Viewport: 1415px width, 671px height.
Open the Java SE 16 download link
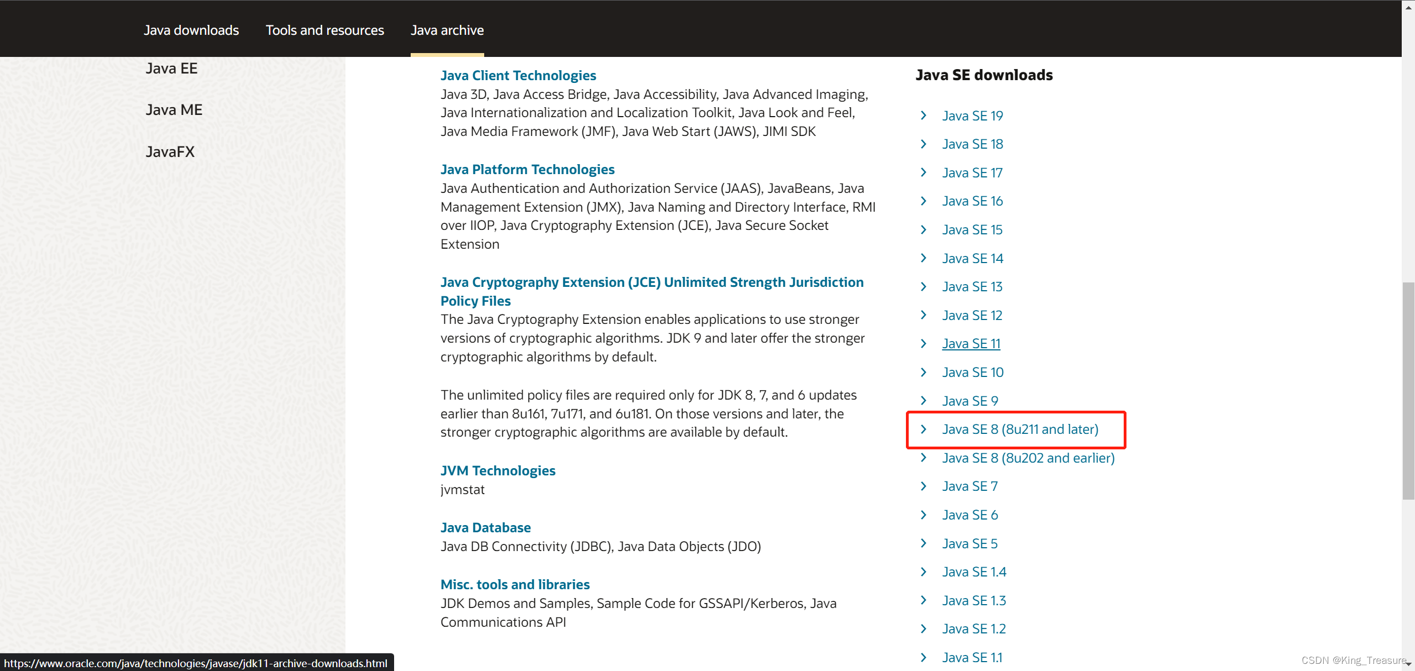[x=972, y=201]
